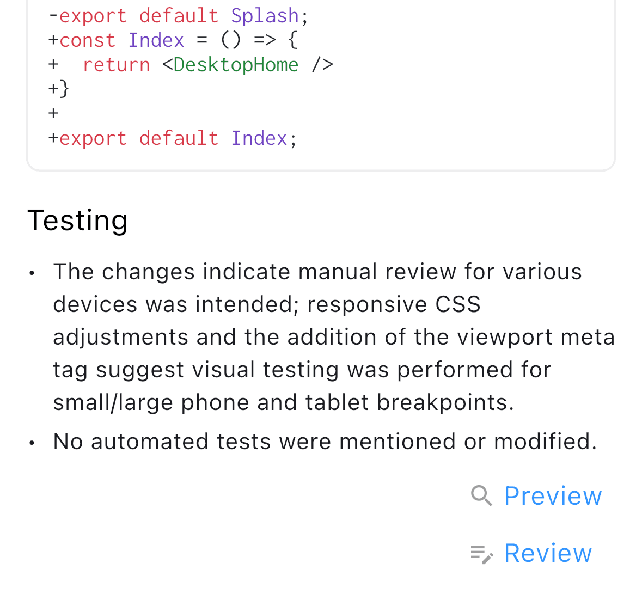Click the bullet 'No automated tests were mentioned'
This screenshot has width=642, height=594.
click(x=325, y=442)
